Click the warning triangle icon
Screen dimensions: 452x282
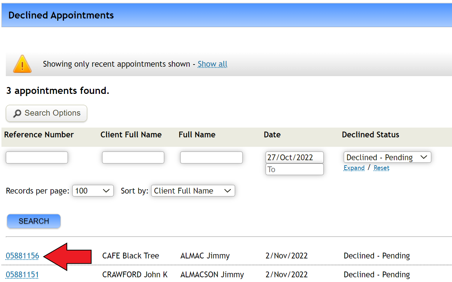click(x=22, y=64)
